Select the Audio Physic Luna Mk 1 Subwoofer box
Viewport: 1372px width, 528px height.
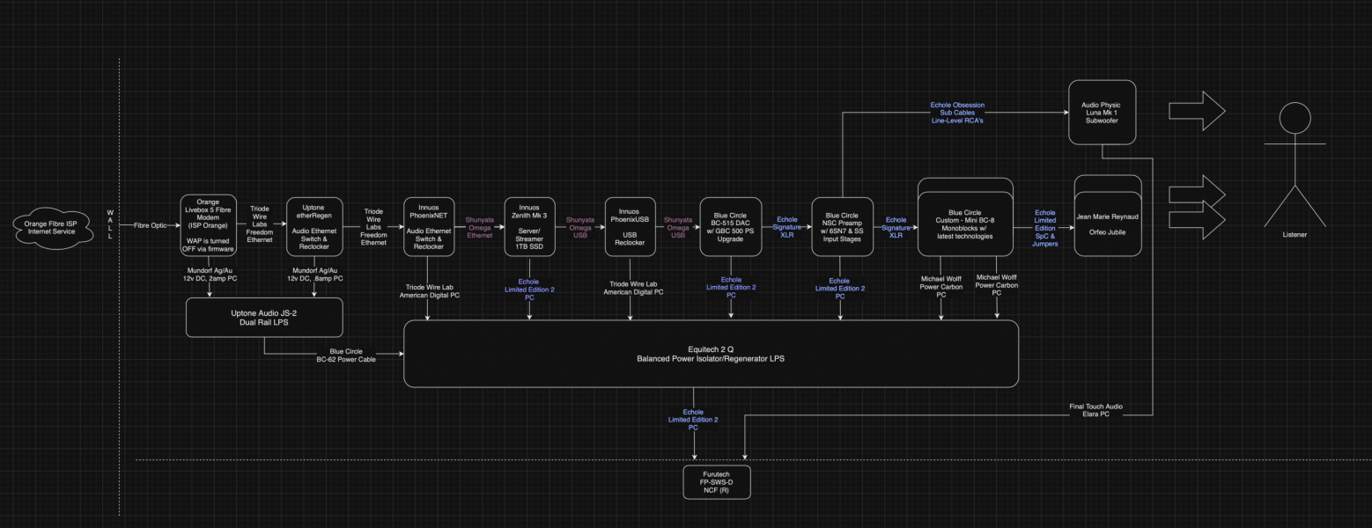[1102, 113]
